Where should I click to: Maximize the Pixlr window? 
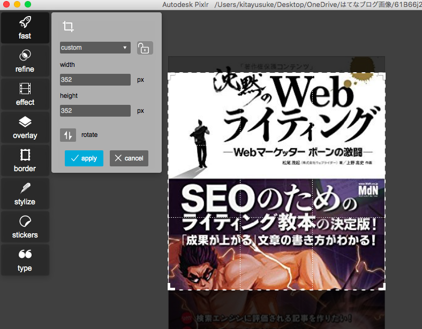click(x=28, y=4)
